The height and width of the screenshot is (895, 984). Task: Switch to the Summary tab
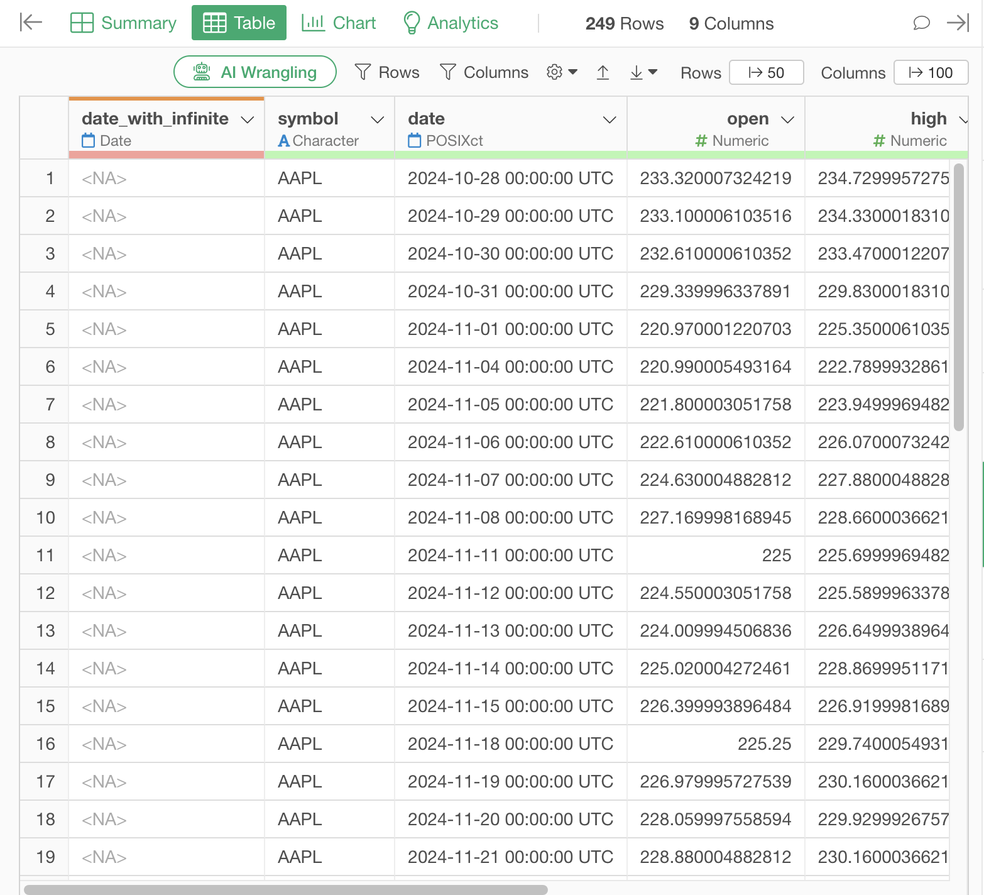(x=123, y=23)
